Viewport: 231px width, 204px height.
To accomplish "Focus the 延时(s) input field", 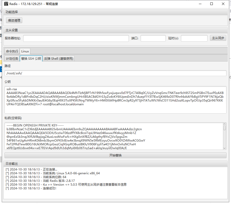I will (x=194, y=38).
